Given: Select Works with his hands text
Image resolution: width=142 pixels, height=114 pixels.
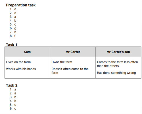Looking at the screenshot, I should (x=21, y=69).
